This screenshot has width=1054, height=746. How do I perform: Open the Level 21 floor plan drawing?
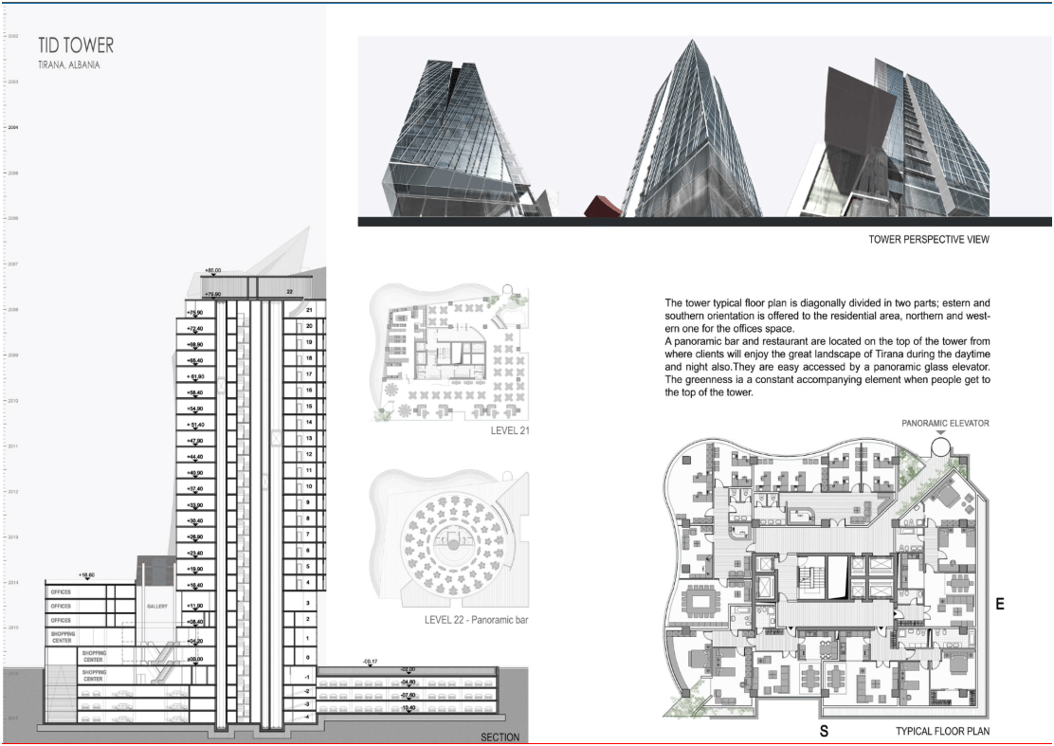pyautogui.click(x=449, y=353)
